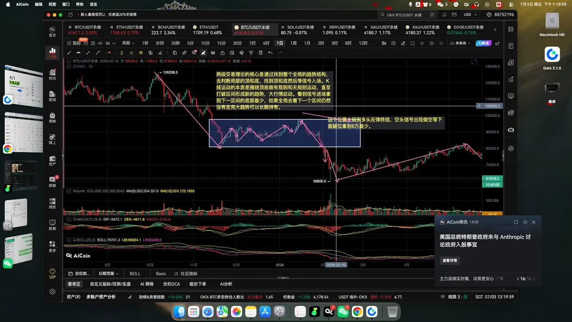Viewport: 572px width, 322px height.
Task: Toggle visibility of the Volume indicator
Action: point(69,191)
